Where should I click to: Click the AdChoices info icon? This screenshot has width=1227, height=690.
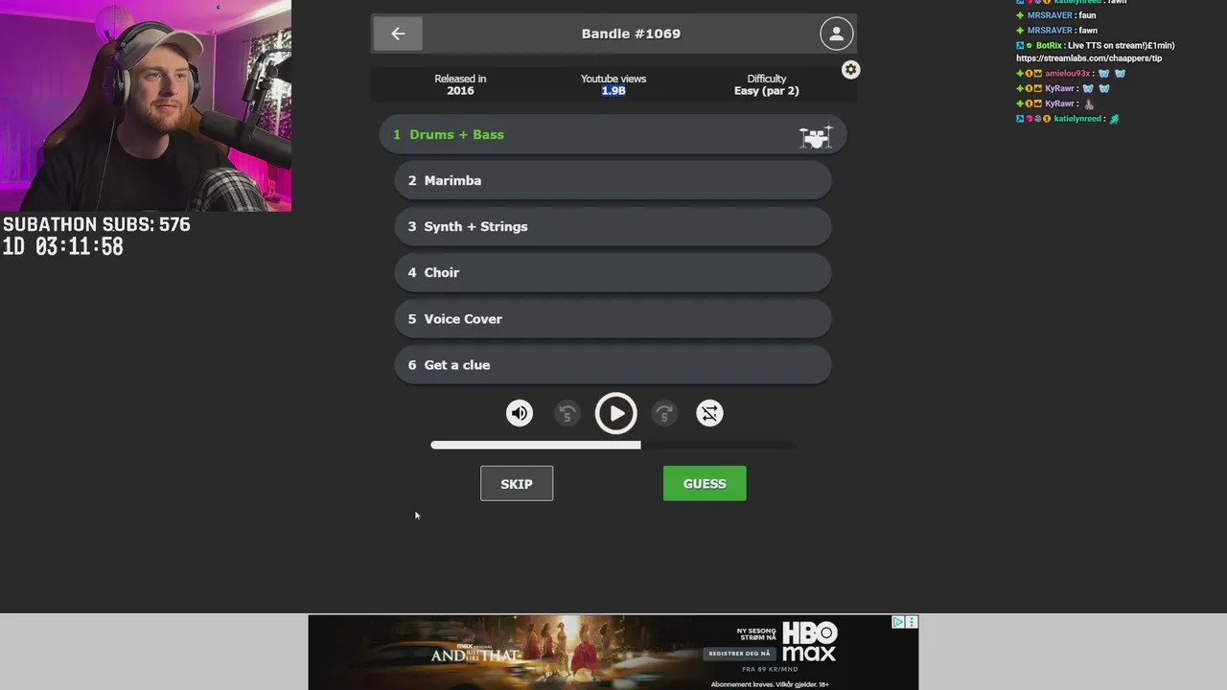click(898, 622)
